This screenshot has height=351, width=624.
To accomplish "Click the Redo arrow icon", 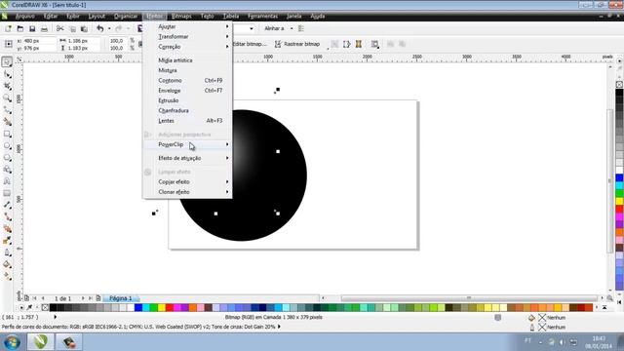I will pos(119,28).
